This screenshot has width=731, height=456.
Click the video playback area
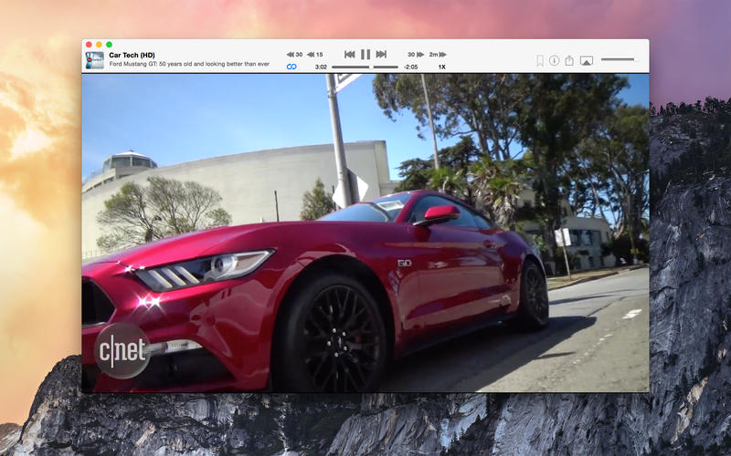coord(365,233)
